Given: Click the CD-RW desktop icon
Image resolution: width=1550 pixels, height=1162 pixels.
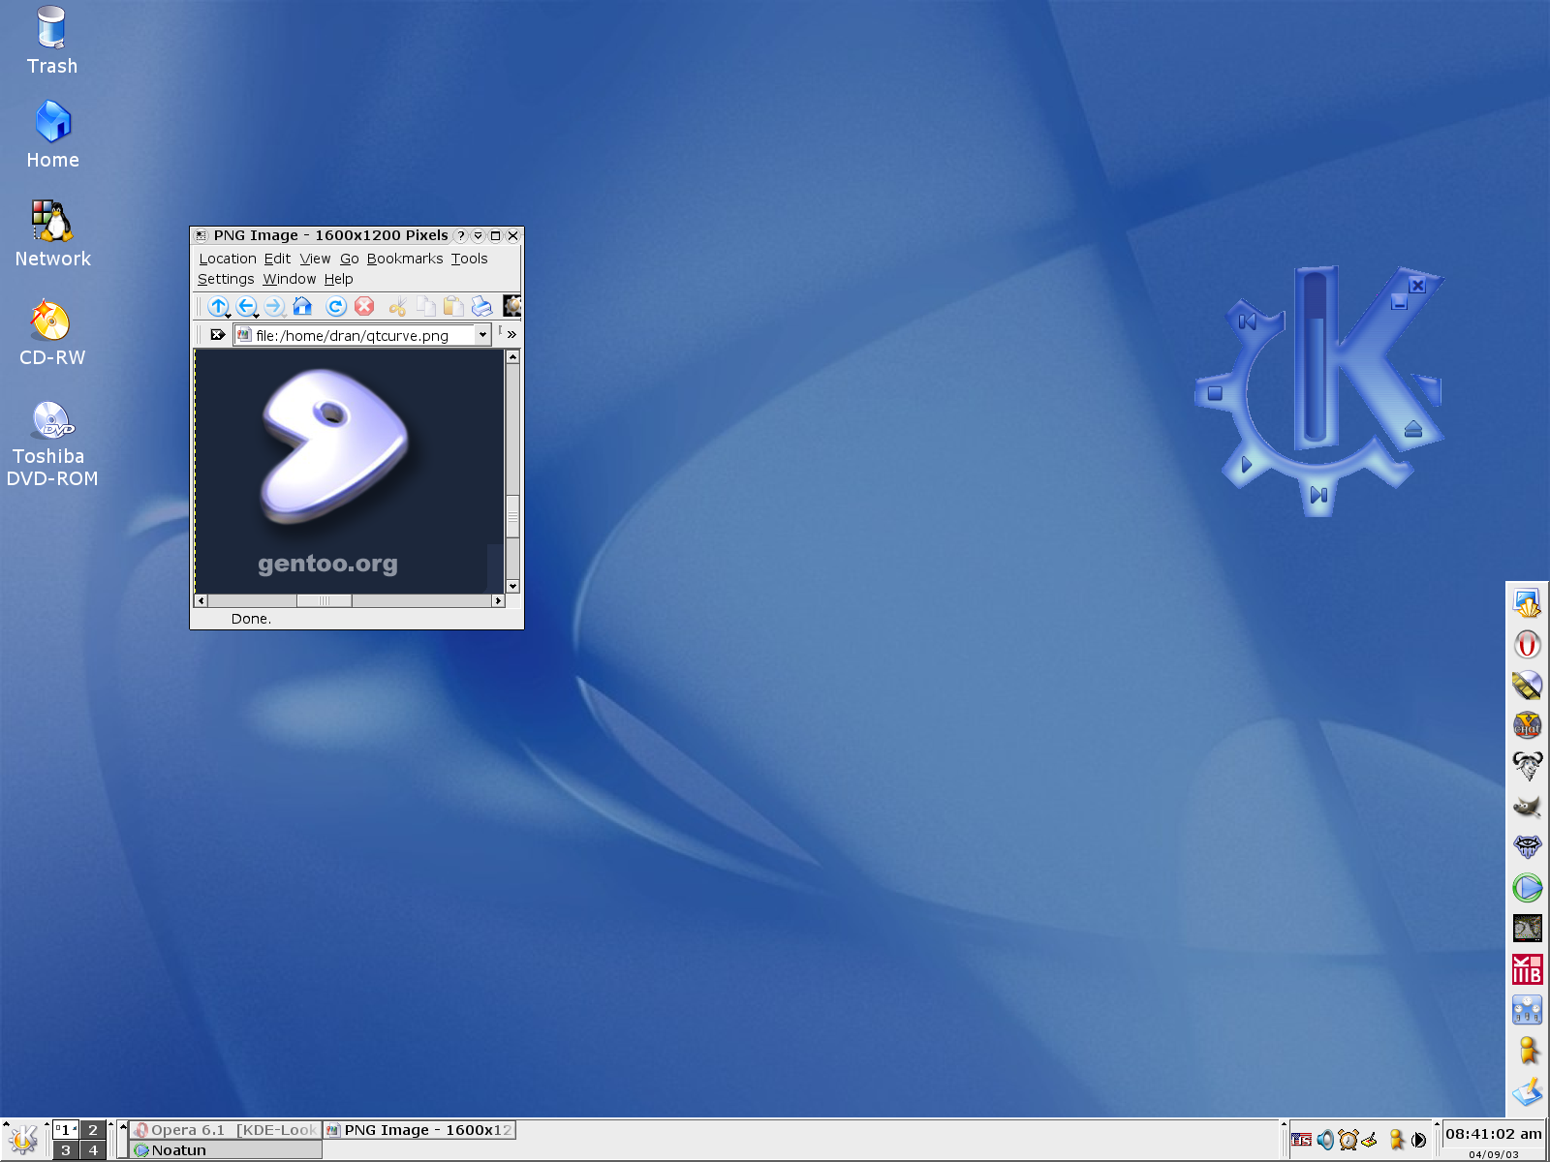Looking at the screenshot, I should [x=52, y=334].
